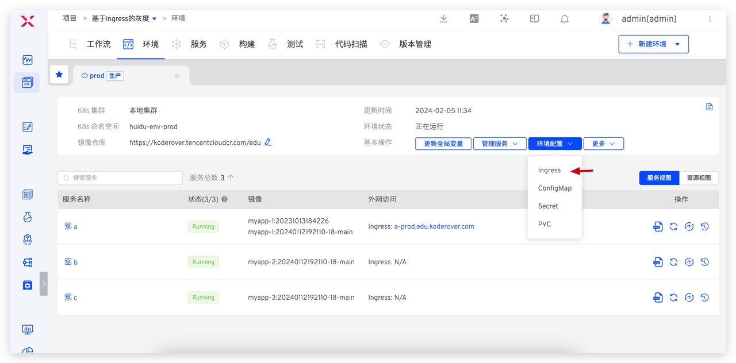Screen dimensions: 736x363
Task: Click the restart icon for service a
Action: (x=673, y=227)
